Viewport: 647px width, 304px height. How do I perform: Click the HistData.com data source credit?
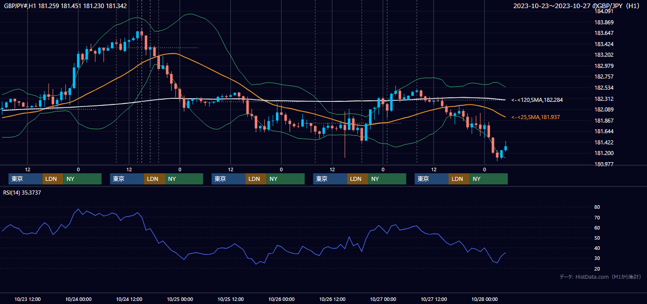pyautogui.click(x=600, y=277)
